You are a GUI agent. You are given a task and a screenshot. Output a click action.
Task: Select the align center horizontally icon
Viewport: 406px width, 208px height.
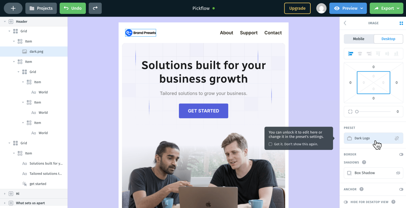point(360,54)
